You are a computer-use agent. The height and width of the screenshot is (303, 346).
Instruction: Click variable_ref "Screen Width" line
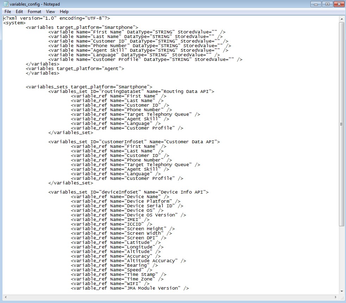[x=121, y=233]
